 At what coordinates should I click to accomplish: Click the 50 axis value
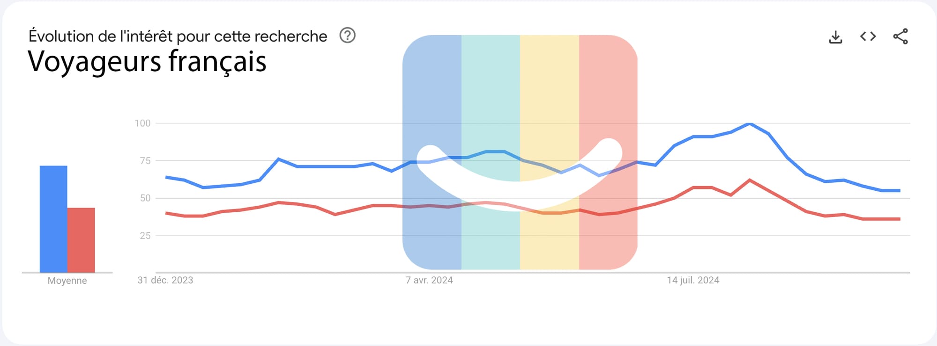pos(145,198)
